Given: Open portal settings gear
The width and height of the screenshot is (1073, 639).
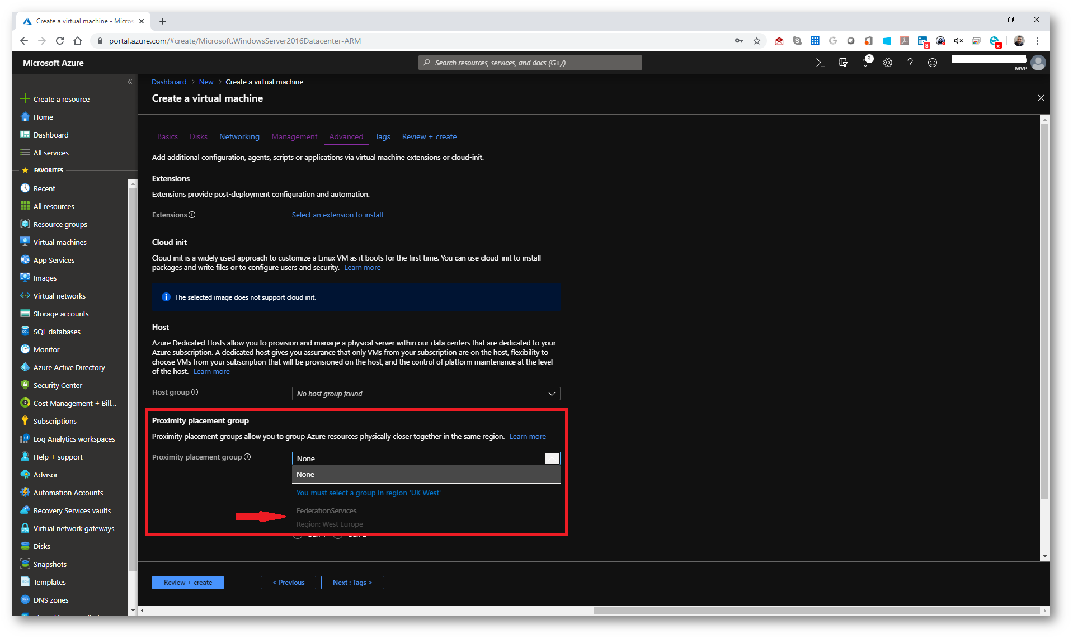Looking at the screenshot, I should (x=888, y=63).
